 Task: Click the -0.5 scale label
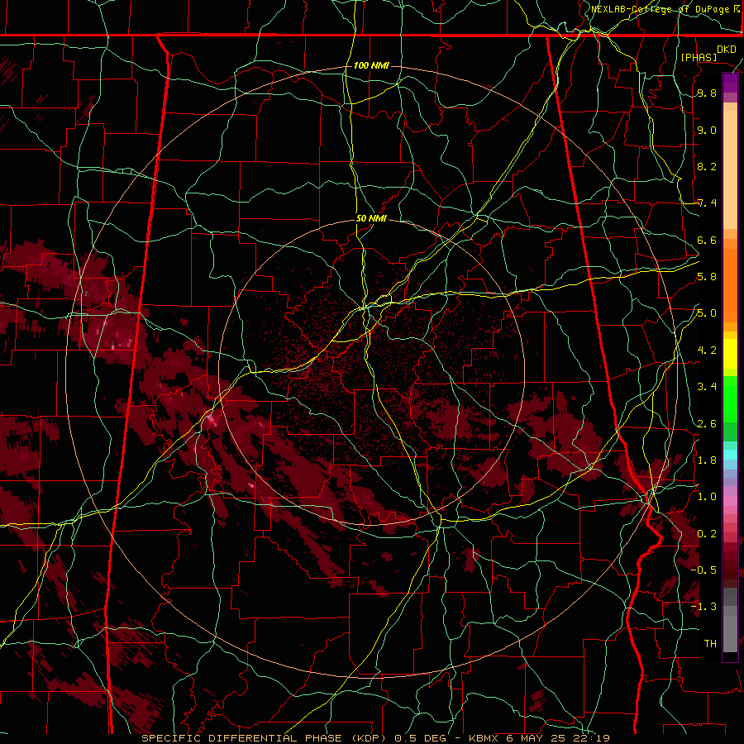point(703,570)
